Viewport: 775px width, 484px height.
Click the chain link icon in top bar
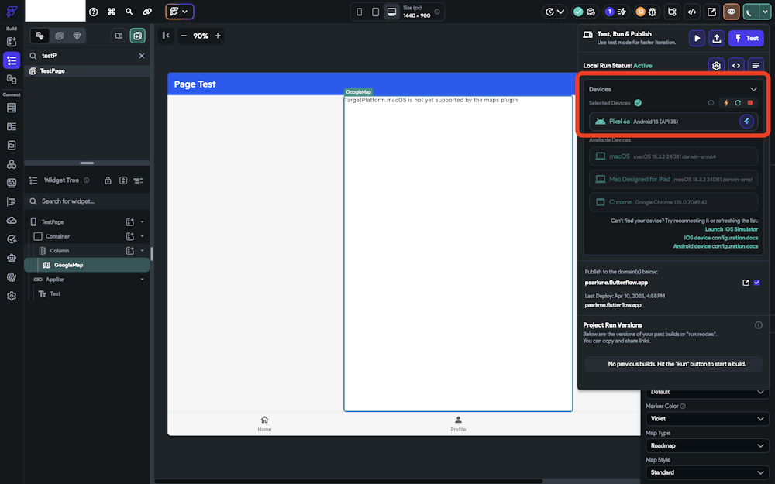(x=147, y=12)
